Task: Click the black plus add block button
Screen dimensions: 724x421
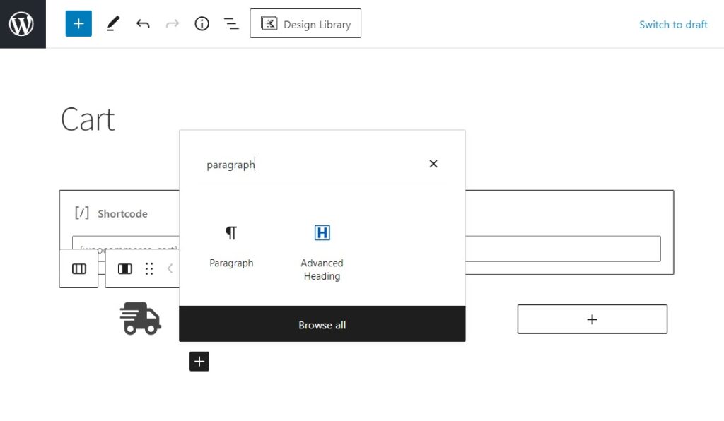Action: pyautogui.click(x=199, y=362)
